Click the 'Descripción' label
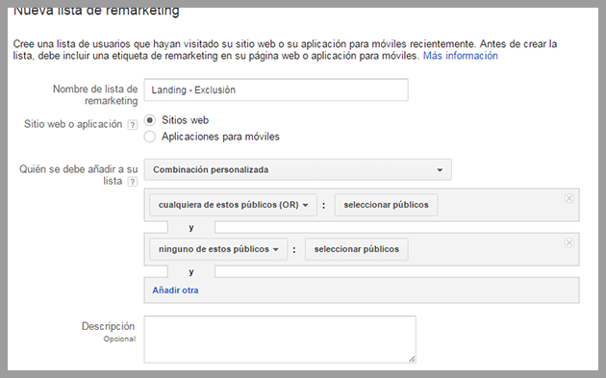This screenshot has width=606, height=378. pos(108,326)
